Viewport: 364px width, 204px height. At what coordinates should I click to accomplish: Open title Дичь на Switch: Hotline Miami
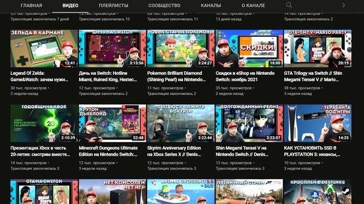108,76
